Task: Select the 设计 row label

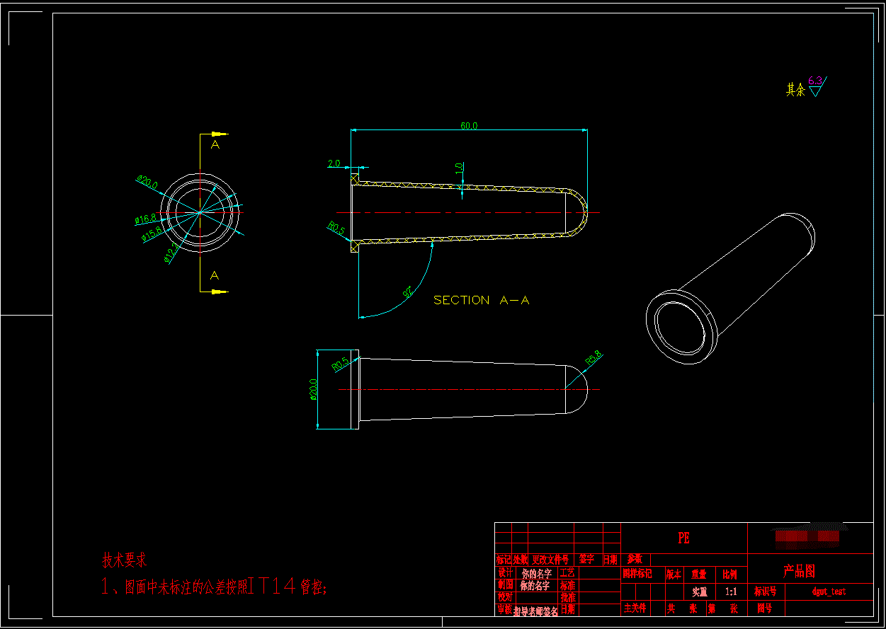Action: (505, 572)
